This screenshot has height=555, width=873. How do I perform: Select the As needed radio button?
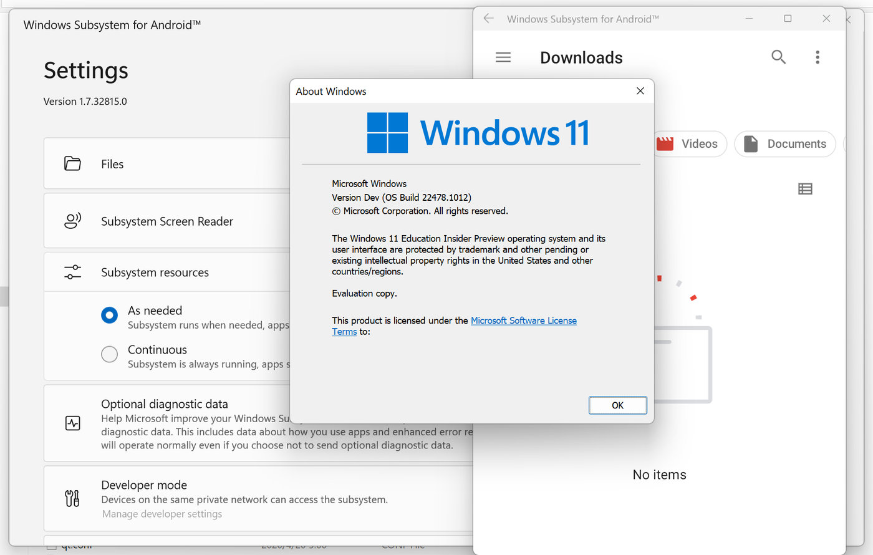[x=109, y=316]
